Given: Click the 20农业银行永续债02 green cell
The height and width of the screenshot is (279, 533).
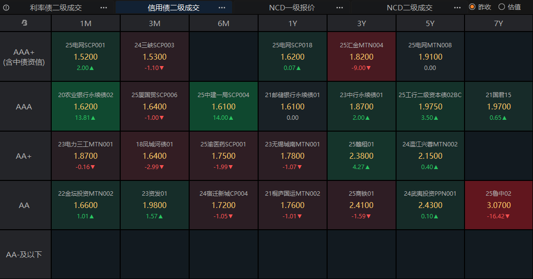Looking at the screenshot, I should (x=86, y=106).
